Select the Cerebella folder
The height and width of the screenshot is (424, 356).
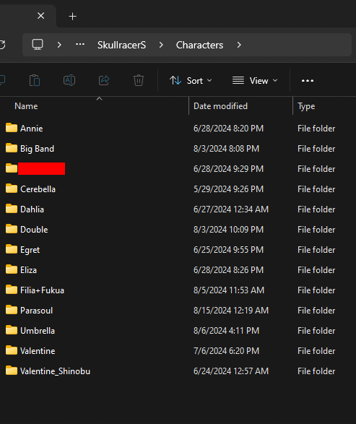[38, 189]
